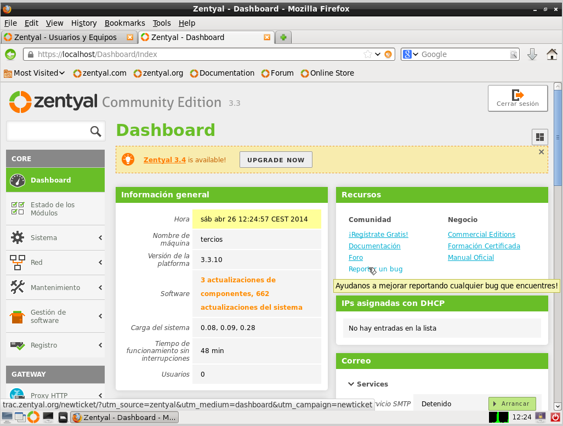Image resolution: width=563 pixels, height=426 pixels.
Task: Click the magnifier in the Zentyal sidebar search
Action: pyautogui.click(x=95, y=132)
